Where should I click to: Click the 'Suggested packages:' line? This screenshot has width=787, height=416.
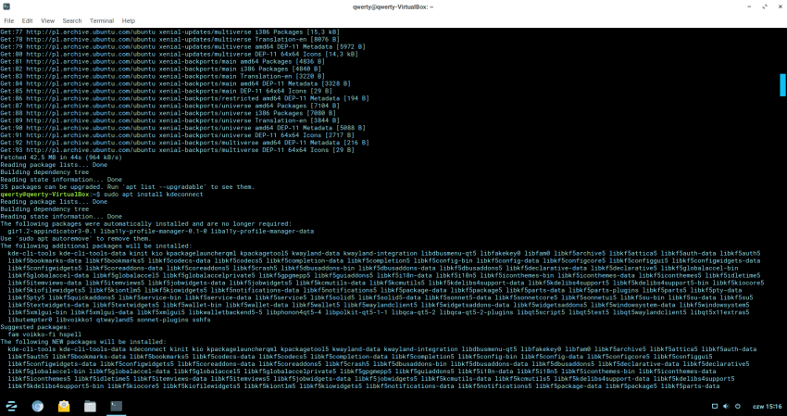click(35, 327)
